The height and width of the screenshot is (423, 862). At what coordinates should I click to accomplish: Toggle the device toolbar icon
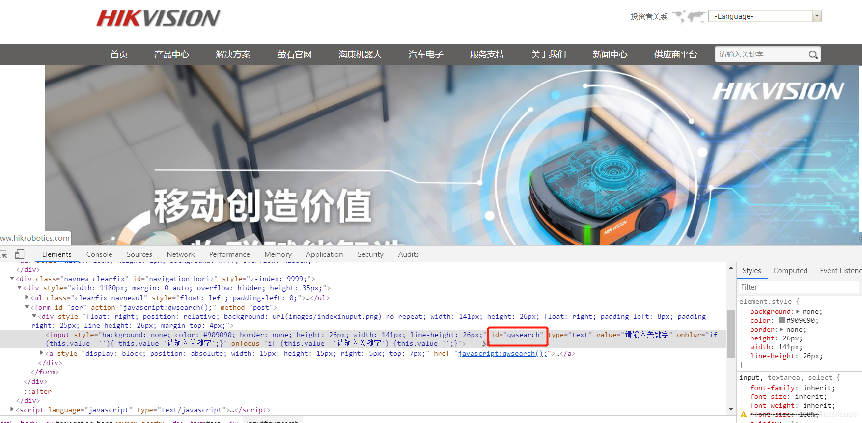[x=20, y=254]
